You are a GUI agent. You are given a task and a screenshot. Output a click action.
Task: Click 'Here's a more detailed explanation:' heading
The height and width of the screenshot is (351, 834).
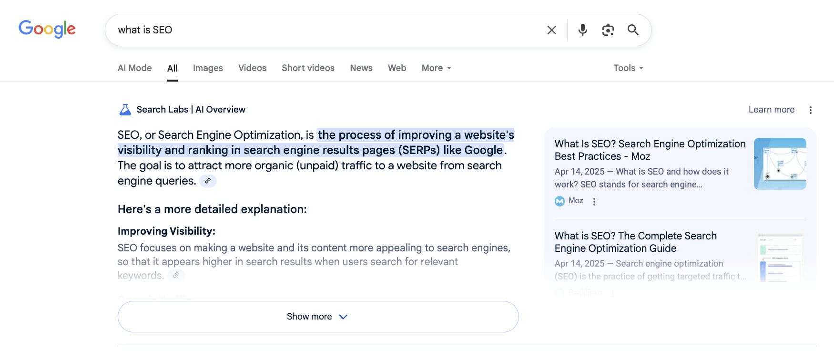point(212,209)
